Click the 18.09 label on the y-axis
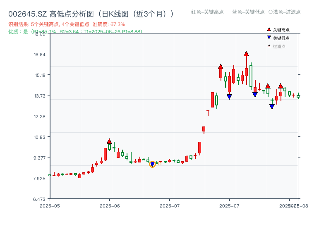331x248 pixels. (x=40, y=35)
